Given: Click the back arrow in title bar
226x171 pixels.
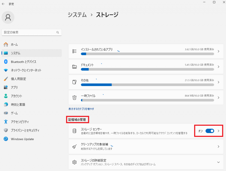Looking at the screenshot, I should tap(3, 4).
